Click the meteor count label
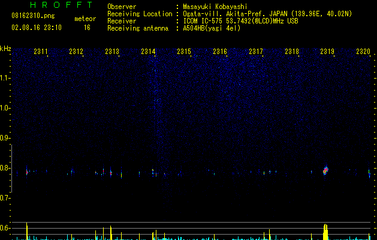 point(85,19)
